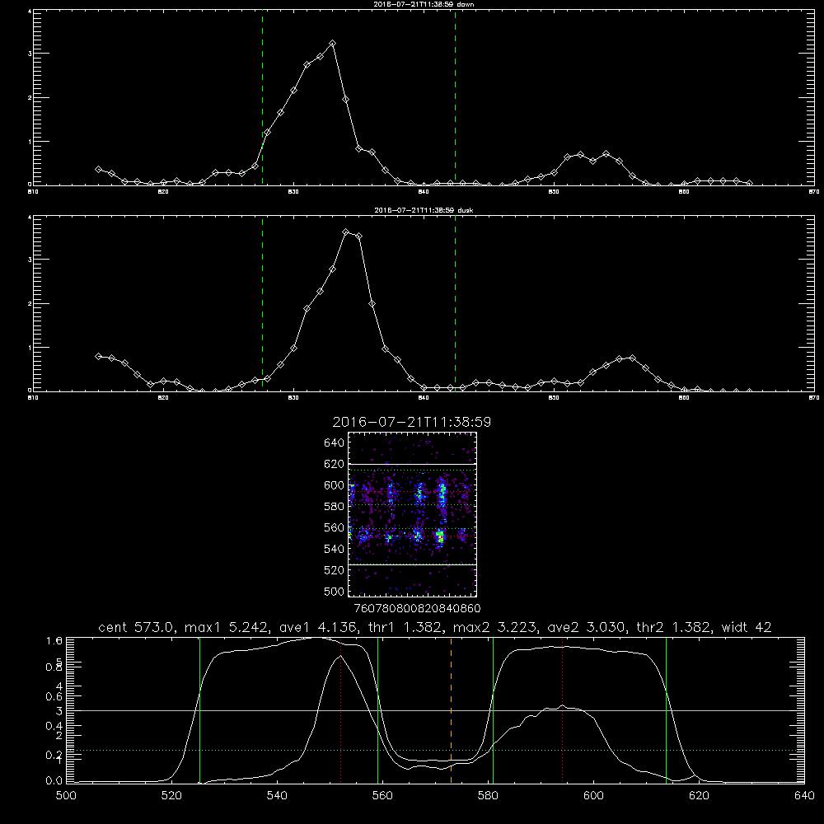Click the dusk plot title timestamp
This screenshot has height=824, width=824.
coord(414,210)
